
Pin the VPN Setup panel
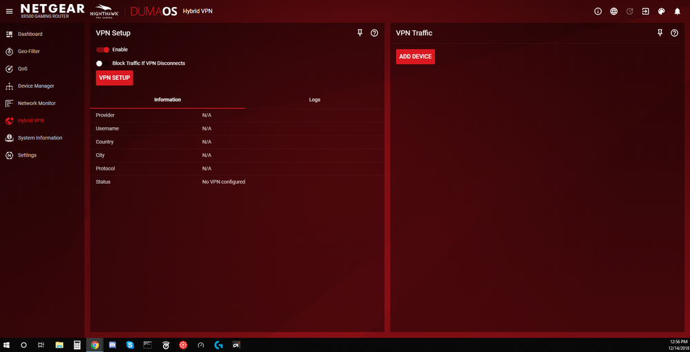point(360,33)
